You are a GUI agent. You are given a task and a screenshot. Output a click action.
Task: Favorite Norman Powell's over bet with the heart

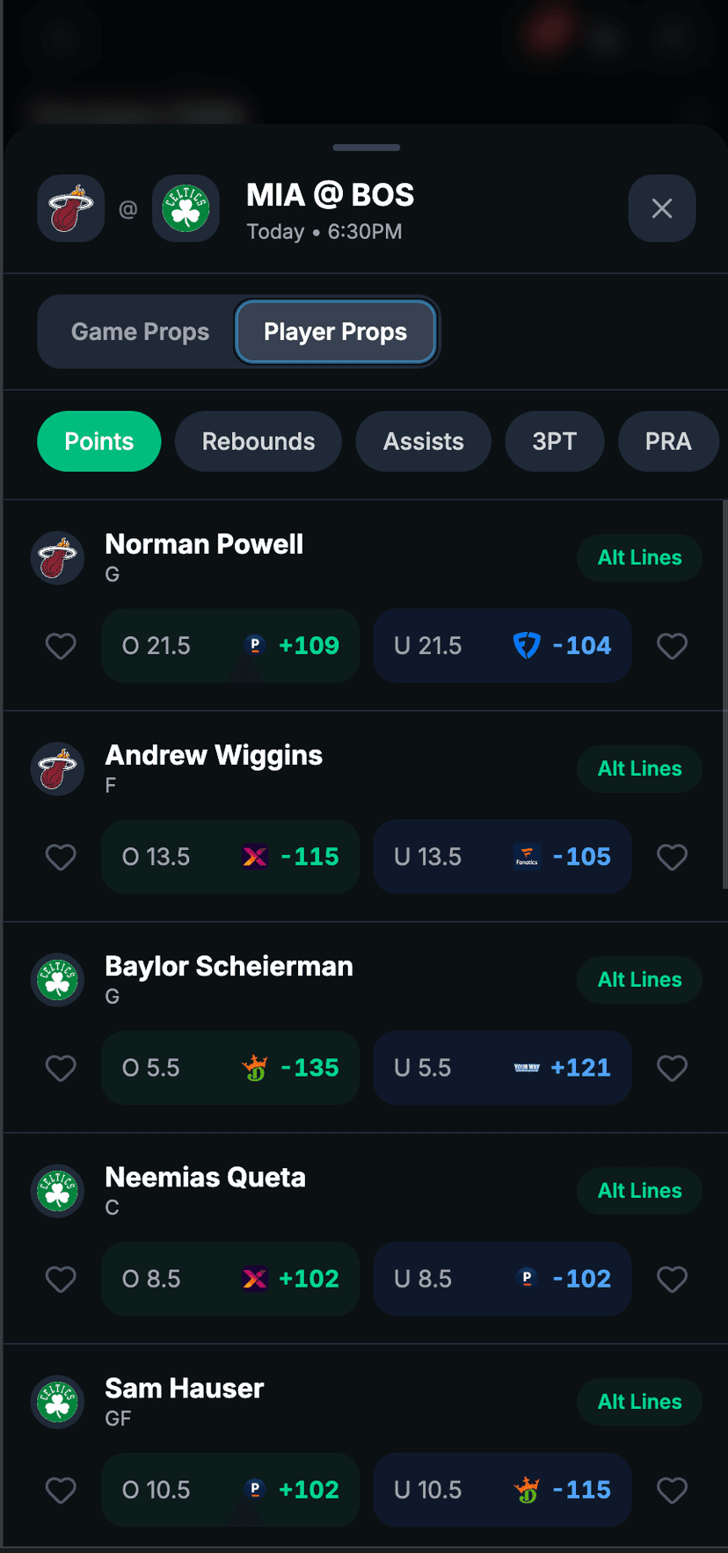pos(60,646)
